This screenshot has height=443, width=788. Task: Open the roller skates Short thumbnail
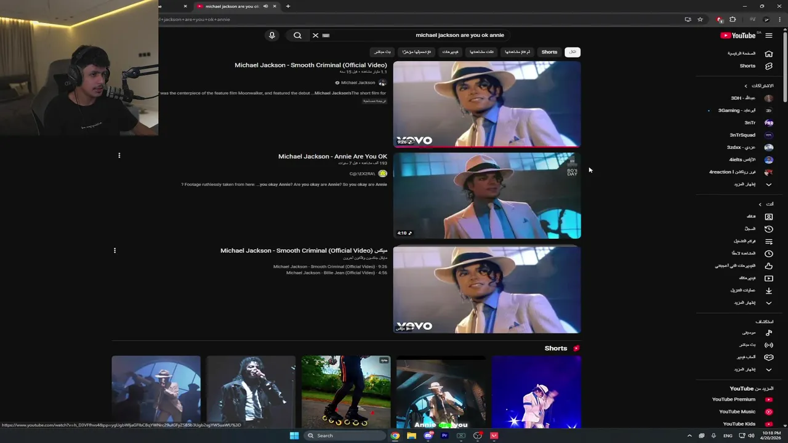click(x=345, y=391)
